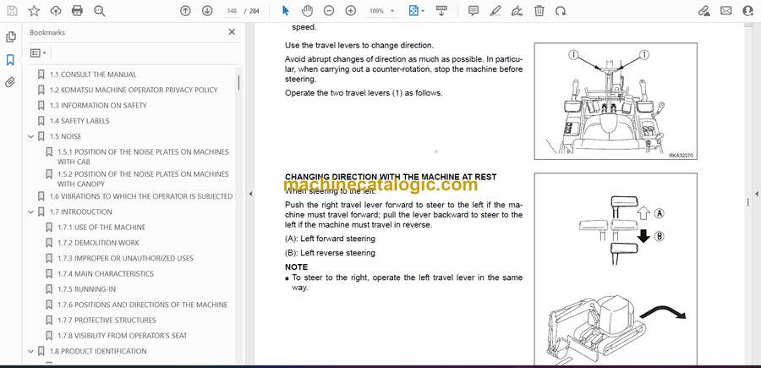Image resolution: width=761 pixels, height=368 pixels.
Task: Share a link to the file
Action: tap(704, 11)
